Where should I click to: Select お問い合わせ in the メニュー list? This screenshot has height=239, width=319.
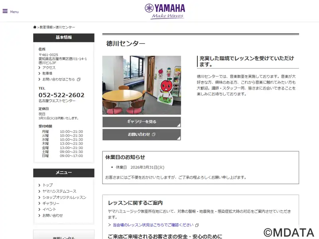(53, 215)
